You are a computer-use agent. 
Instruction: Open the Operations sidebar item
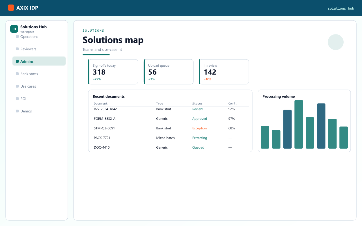pos(39,36)
